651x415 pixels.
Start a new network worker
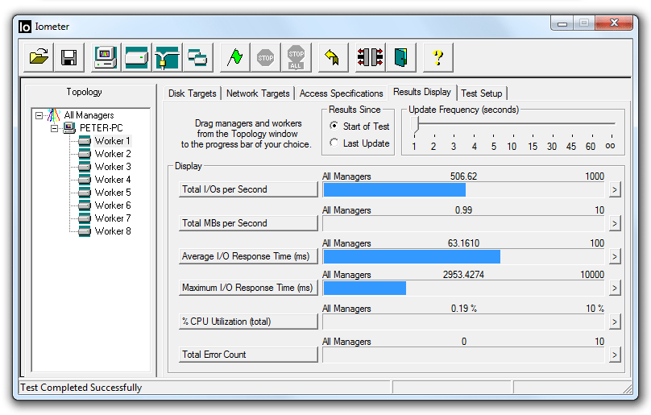167,57
